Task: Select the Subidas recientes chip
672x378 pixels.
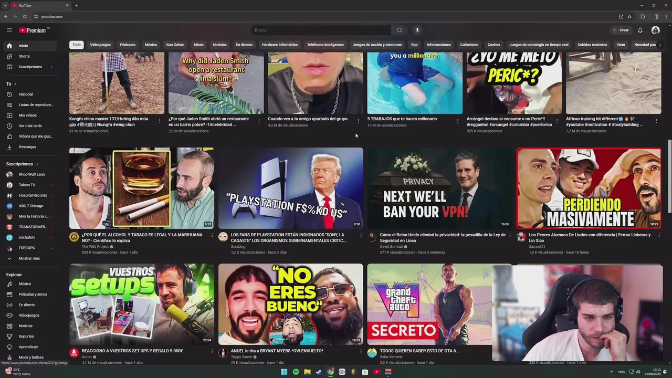Action: click(592, 45)
